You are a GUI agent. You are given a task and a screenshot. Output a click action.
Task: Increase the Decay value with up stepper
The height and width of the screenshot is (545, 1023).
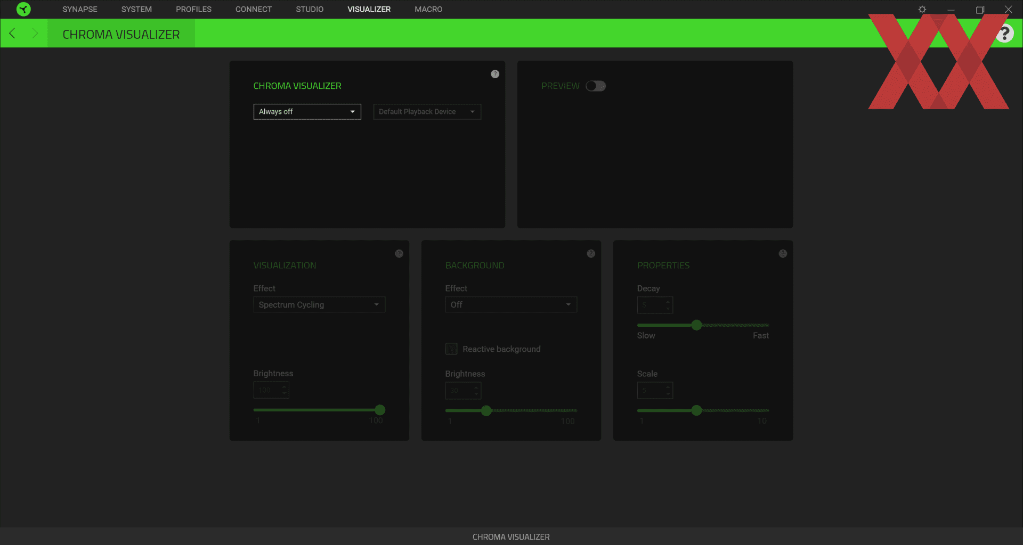click(668, 302)
